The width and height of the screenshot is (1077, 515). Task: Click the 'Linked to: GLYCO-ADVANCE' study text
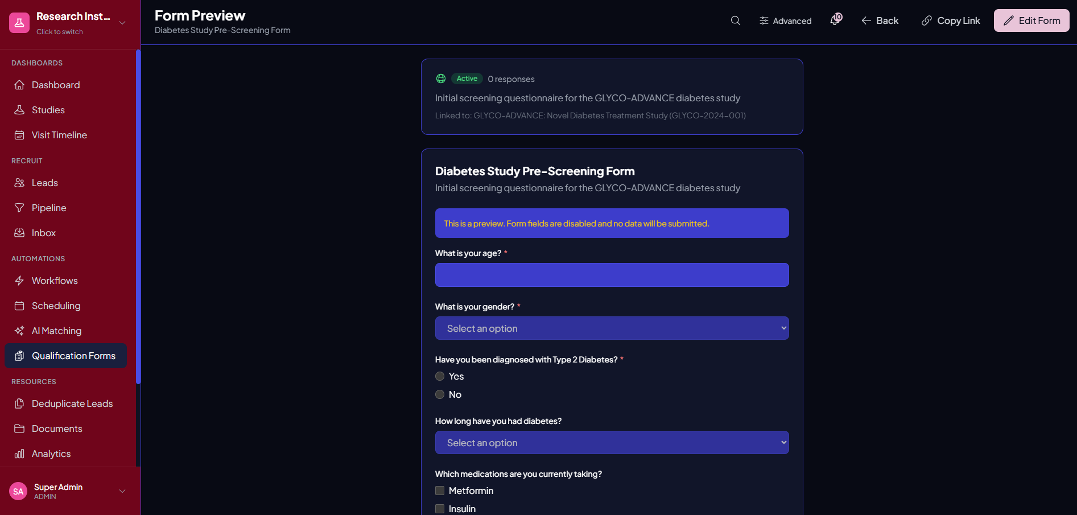click(591, 116)
